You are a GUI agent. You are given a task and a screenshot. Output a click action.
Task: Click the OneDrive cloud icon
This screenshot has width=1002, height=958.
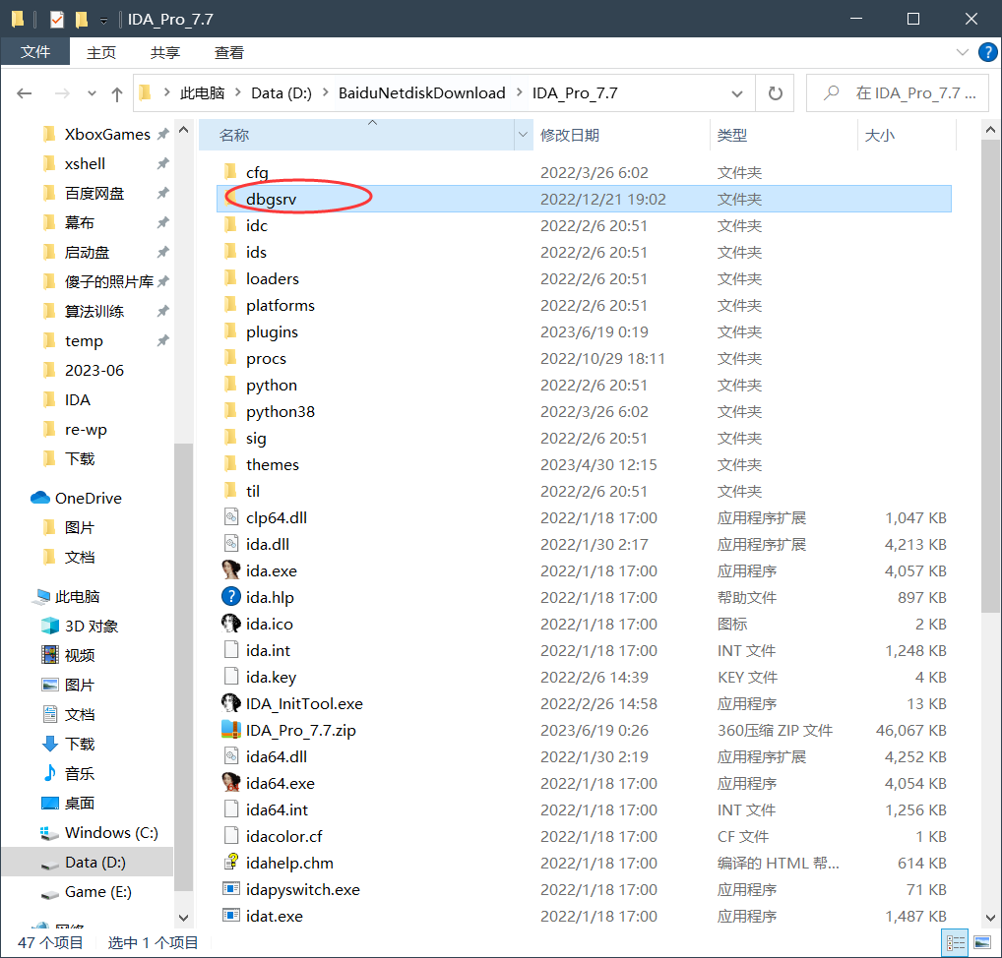40,498
